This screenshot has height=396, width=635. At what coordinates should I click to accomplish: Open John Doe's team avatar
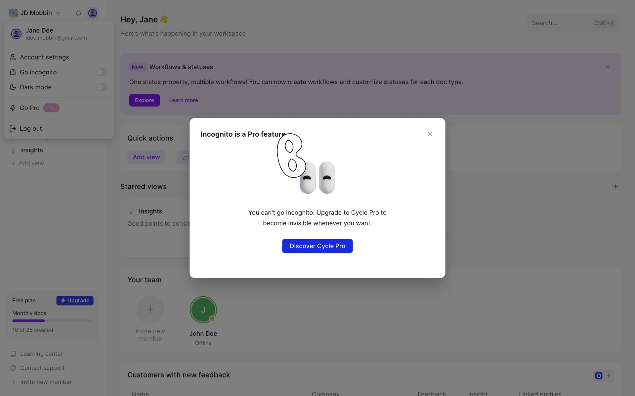coord(203,310)
